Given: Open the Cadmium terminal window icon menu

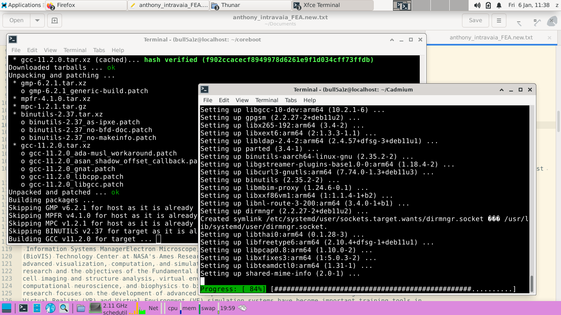Looking at the screenshot, I should click(205, 89).
